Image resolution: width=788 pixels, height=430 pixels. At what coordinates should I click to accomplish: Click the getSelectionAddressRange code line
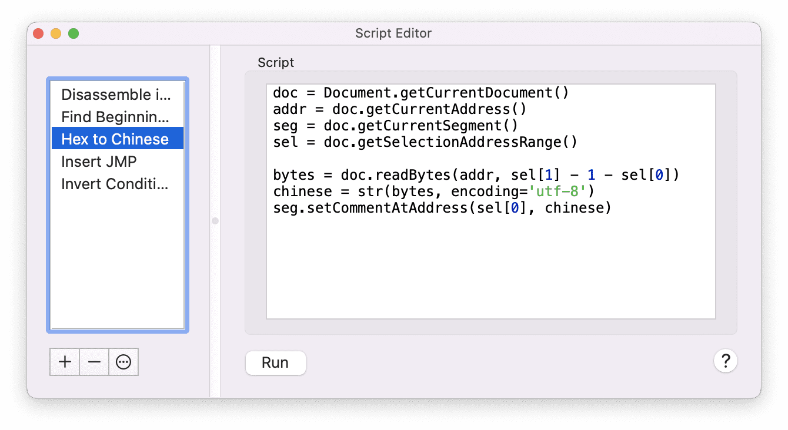click(x=425, y=142)
